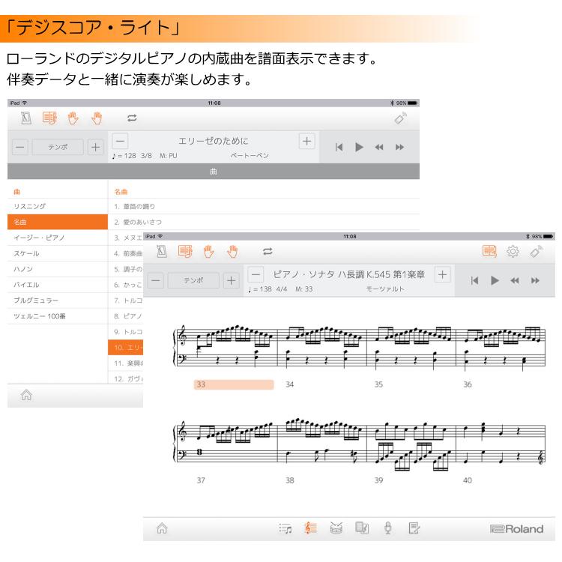The image size is (562, 562).
Task: Click home icon in score window
Action: click(x=162, y=528)
